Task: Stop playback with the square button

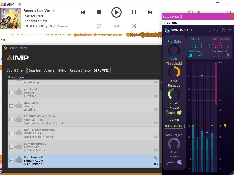Action: click(x=99, y=12)
